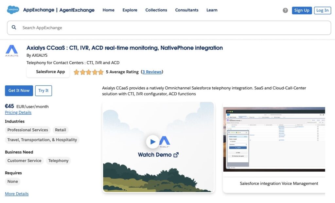The height and width of the screenshot is (203, 335).
Task: Click the Search AppExchange input field
Action: pyautogui.click(x=170, y=28)
